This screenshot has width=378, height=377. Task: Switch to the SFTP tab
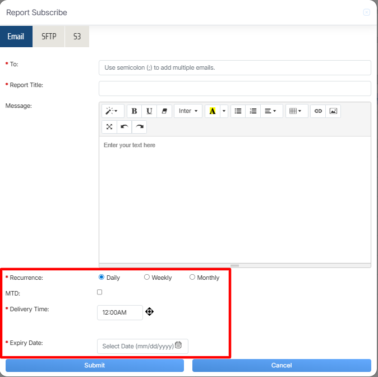tap(49, 37)
